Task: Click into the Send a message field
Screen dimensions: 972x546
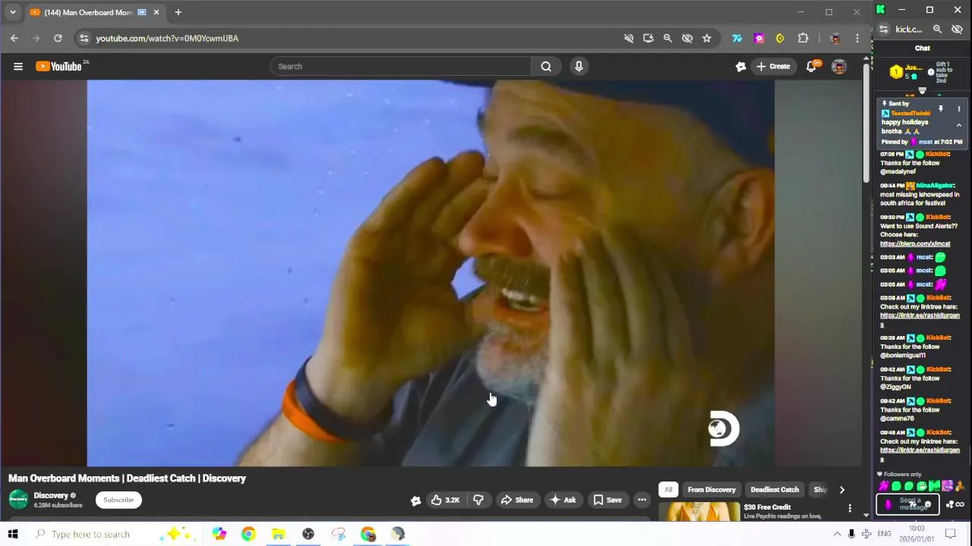Action: click(908, 504)
